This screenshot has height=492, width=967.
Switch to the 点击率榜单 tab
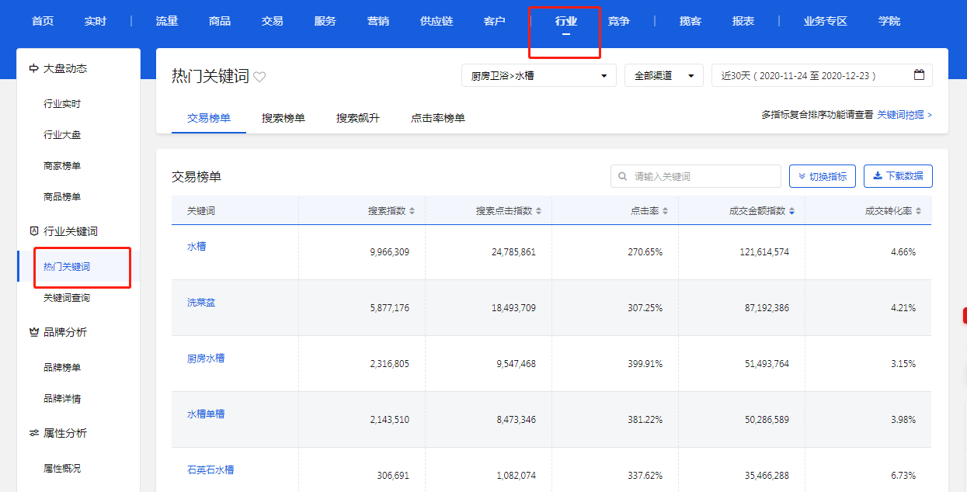(438, 118)
